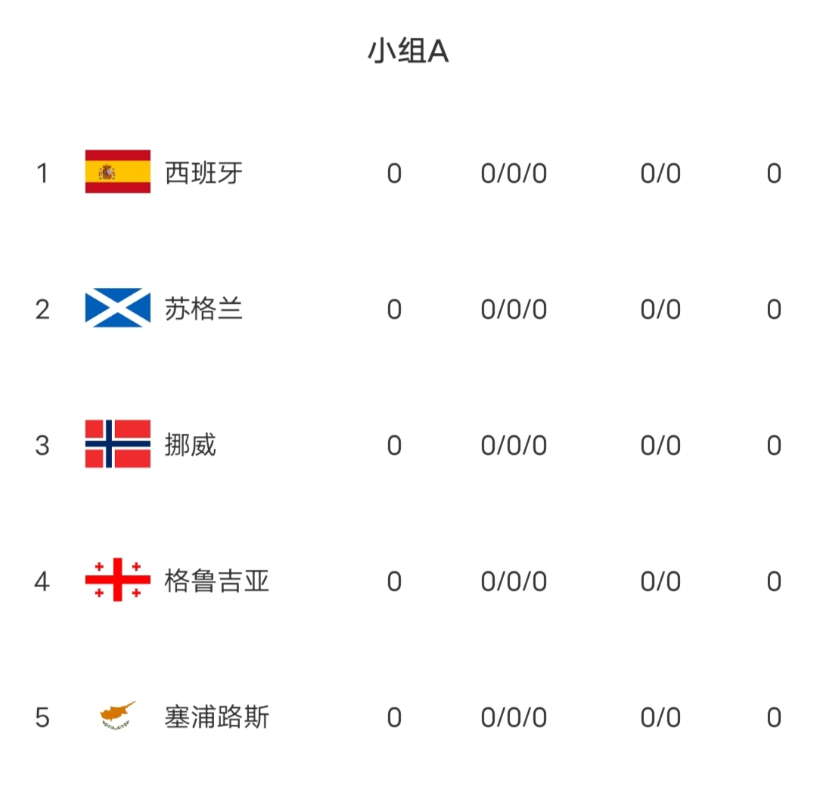Click the rightmost points value for 挪威

pos(773,446)
